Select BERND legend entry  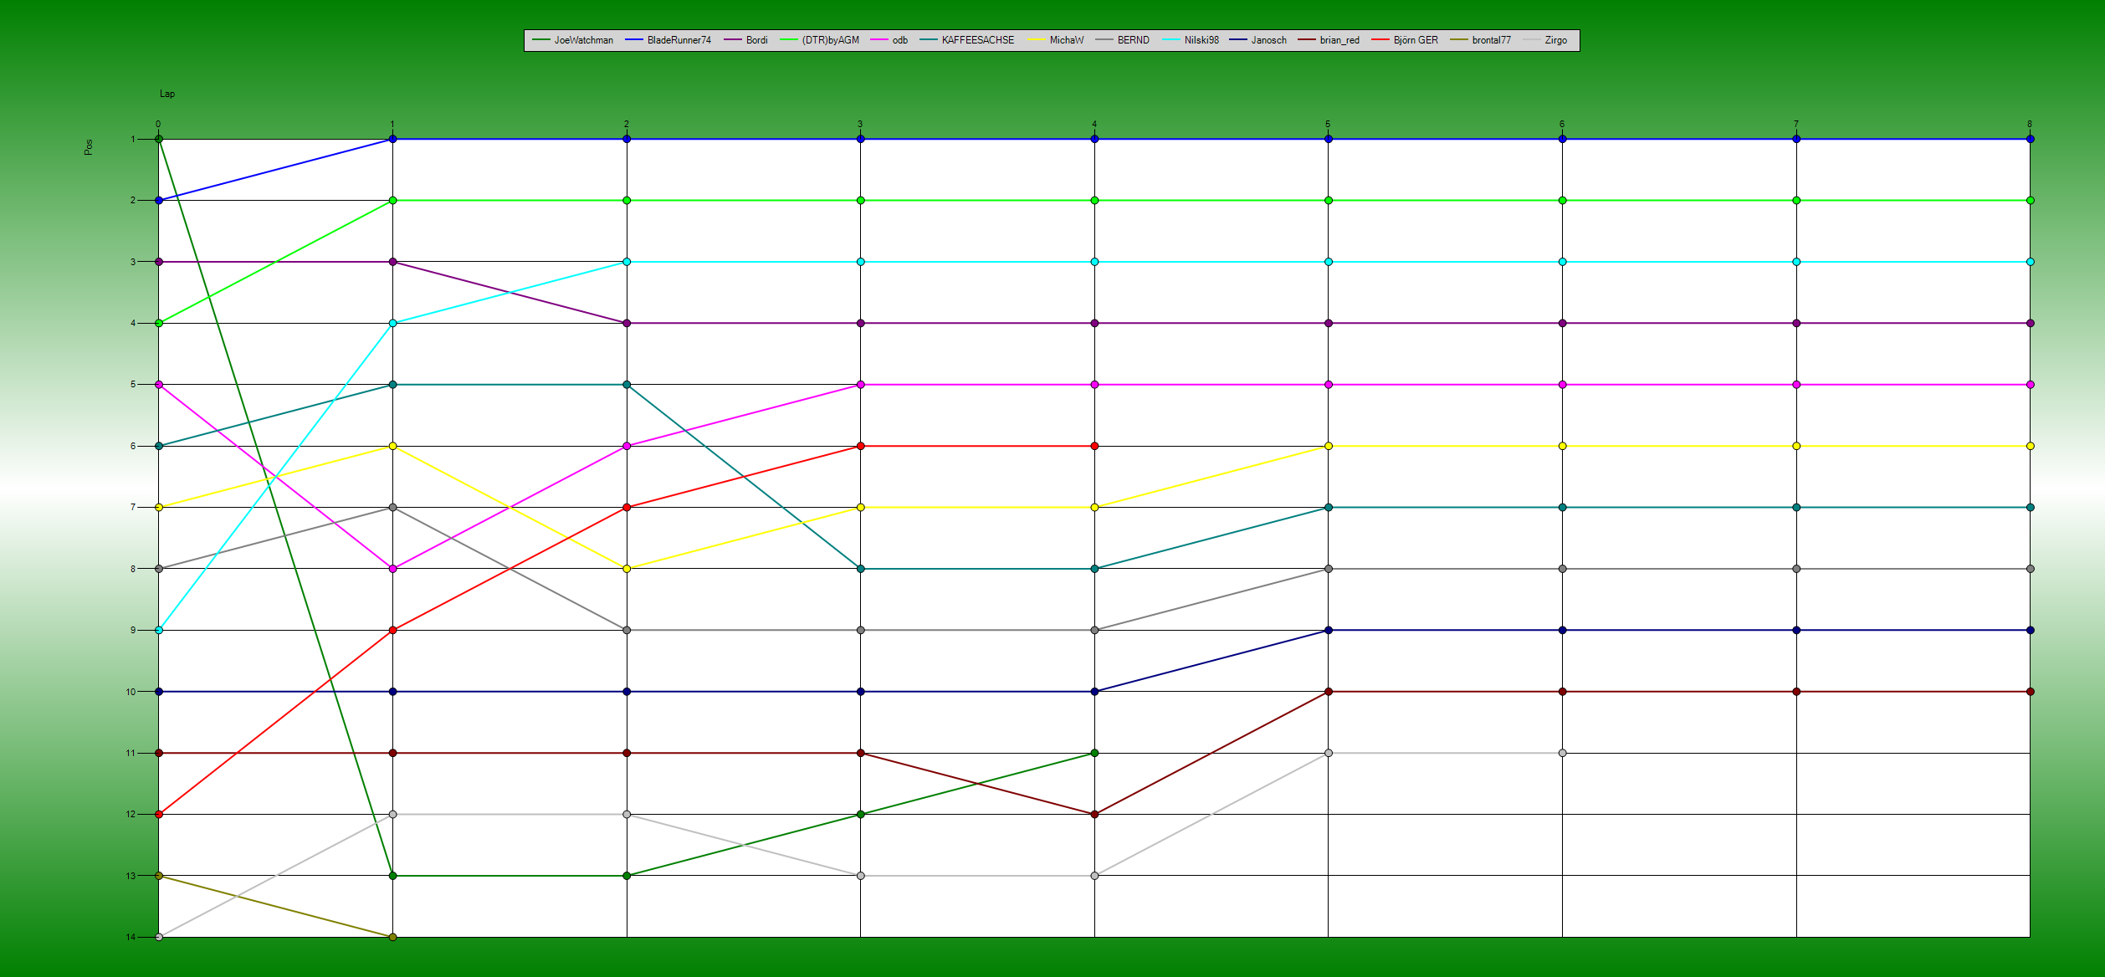pyautogui.click(x=1133, y=40)
